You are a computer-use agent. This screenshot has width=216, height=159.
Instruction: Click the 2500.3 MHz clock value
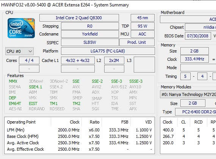[x=69, y=143]
